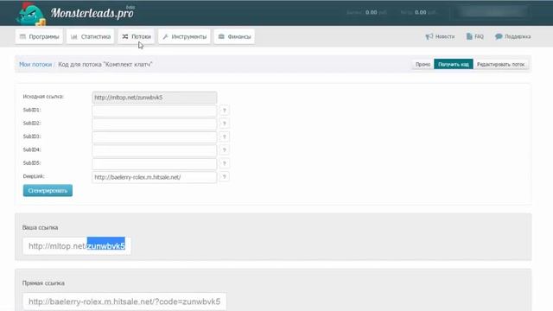
Task: Click the Monsterleads.pro logo
Action: pyautogui.click(x=76, y=14)
